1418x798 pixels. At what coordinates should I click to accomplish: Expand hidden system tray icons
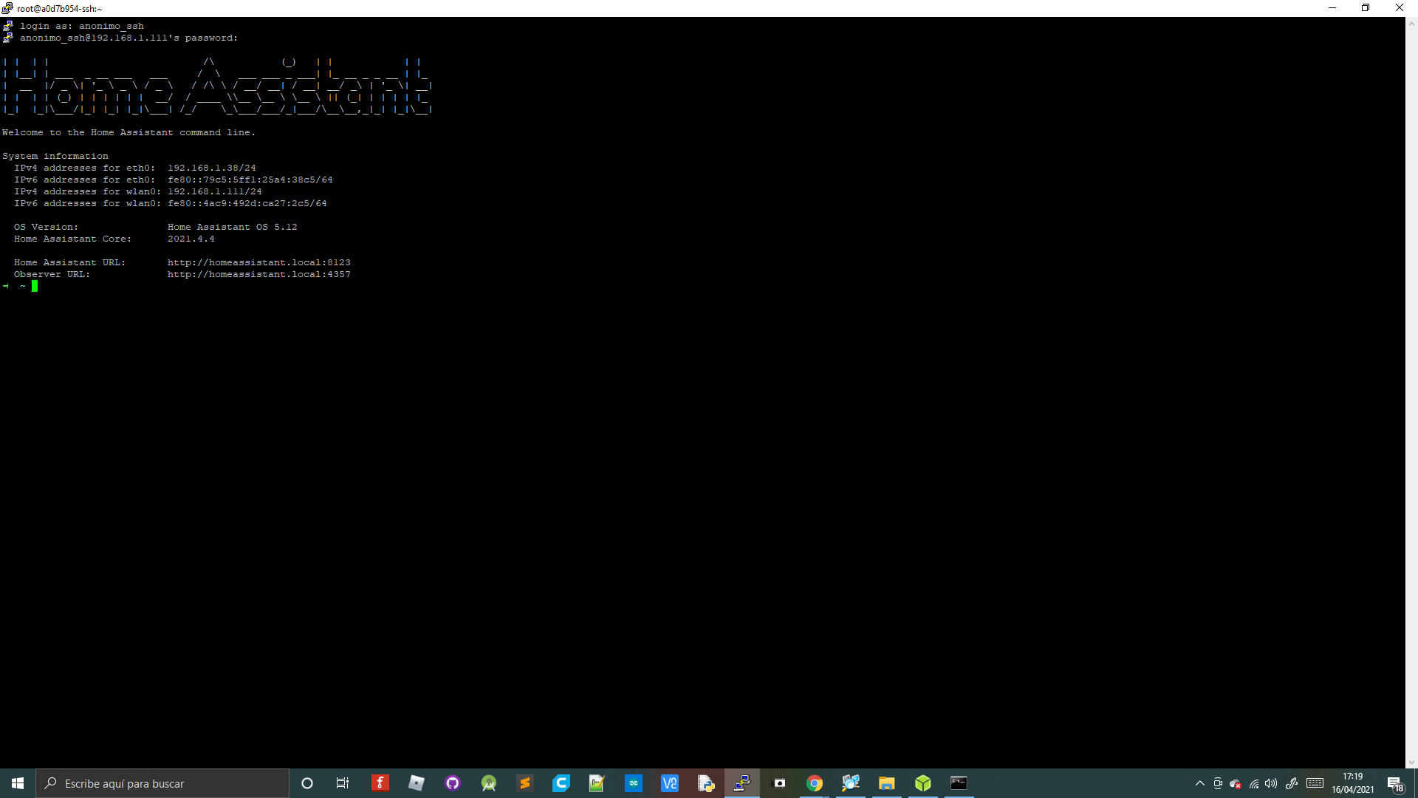click(1200, 783)
